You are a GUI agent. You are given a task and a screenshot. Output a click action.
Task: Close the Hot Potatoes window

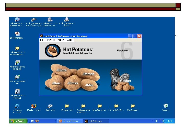pyautogui.click(x=139, y=36)
